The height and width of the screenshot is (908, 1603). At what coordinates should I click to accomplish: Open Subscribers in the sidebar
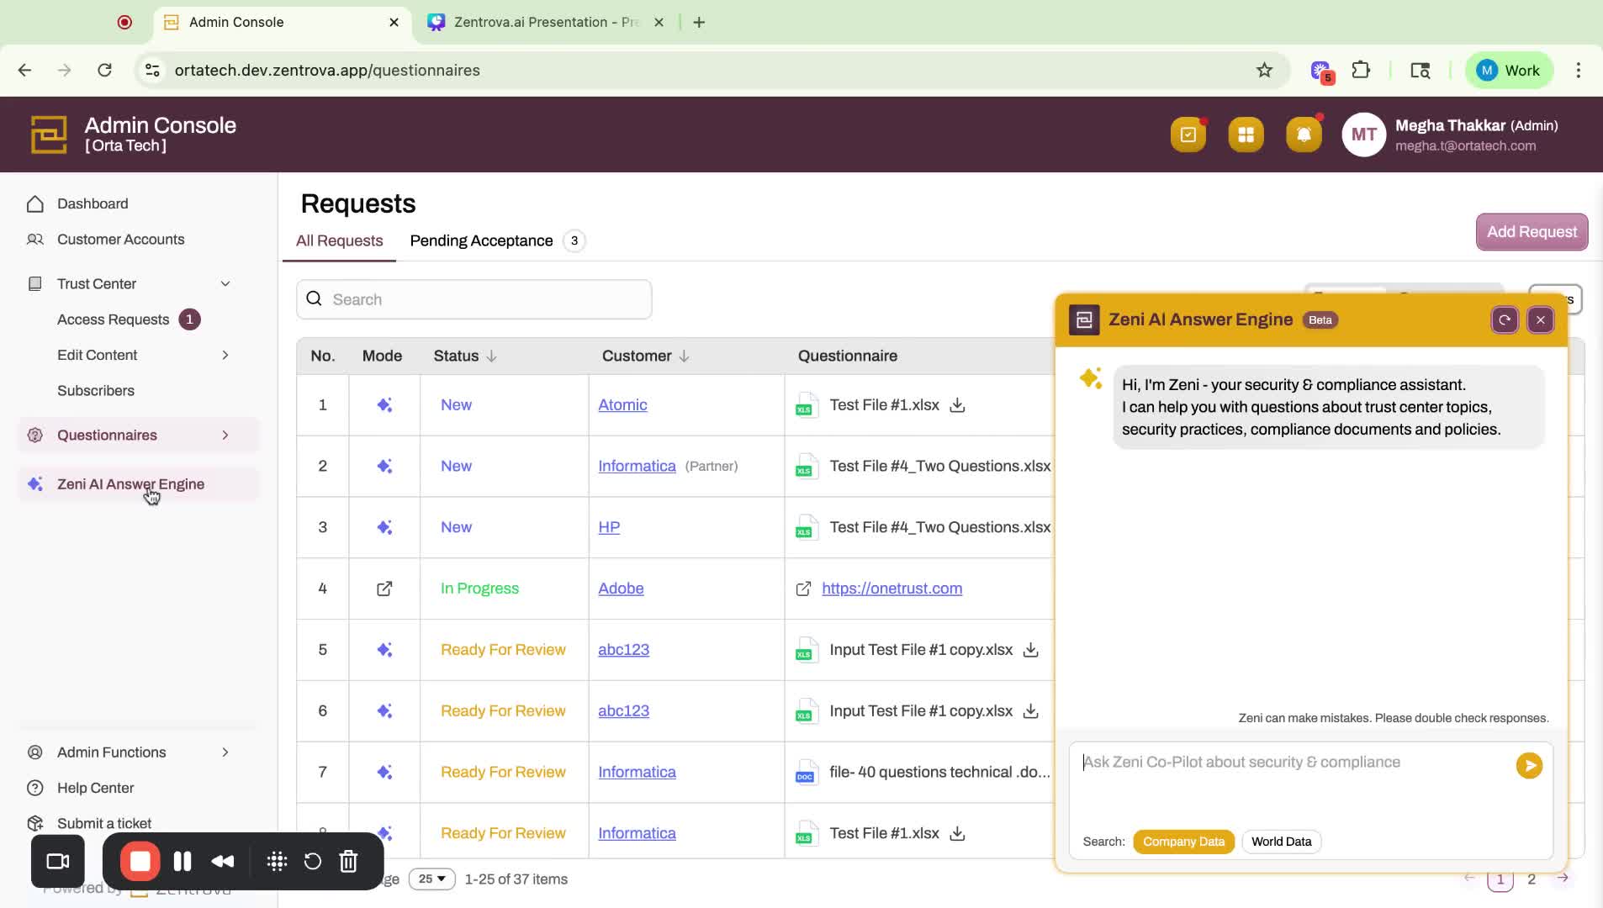click(x=95, y=391)
